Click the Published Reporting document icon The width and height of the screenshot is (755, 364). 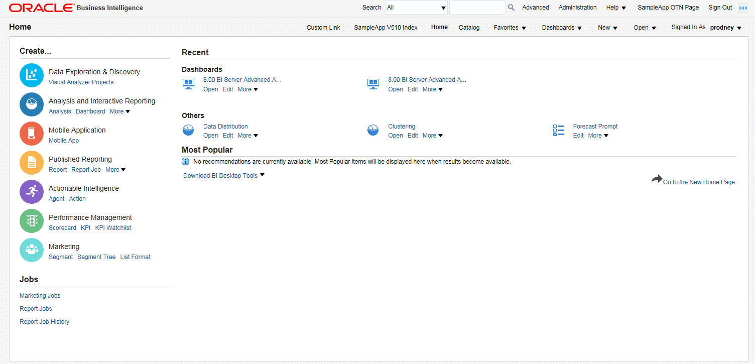pos(31,163)
